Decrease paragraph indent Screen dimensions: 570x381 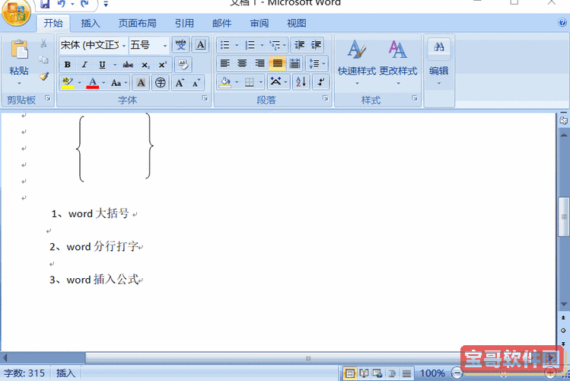[x=300, y=45]
